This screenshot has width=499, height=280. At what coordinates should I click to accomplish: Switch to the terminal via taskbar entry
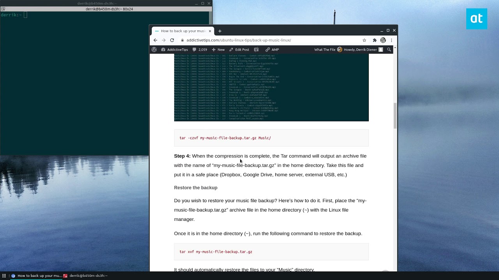click(x=86, y=276)
